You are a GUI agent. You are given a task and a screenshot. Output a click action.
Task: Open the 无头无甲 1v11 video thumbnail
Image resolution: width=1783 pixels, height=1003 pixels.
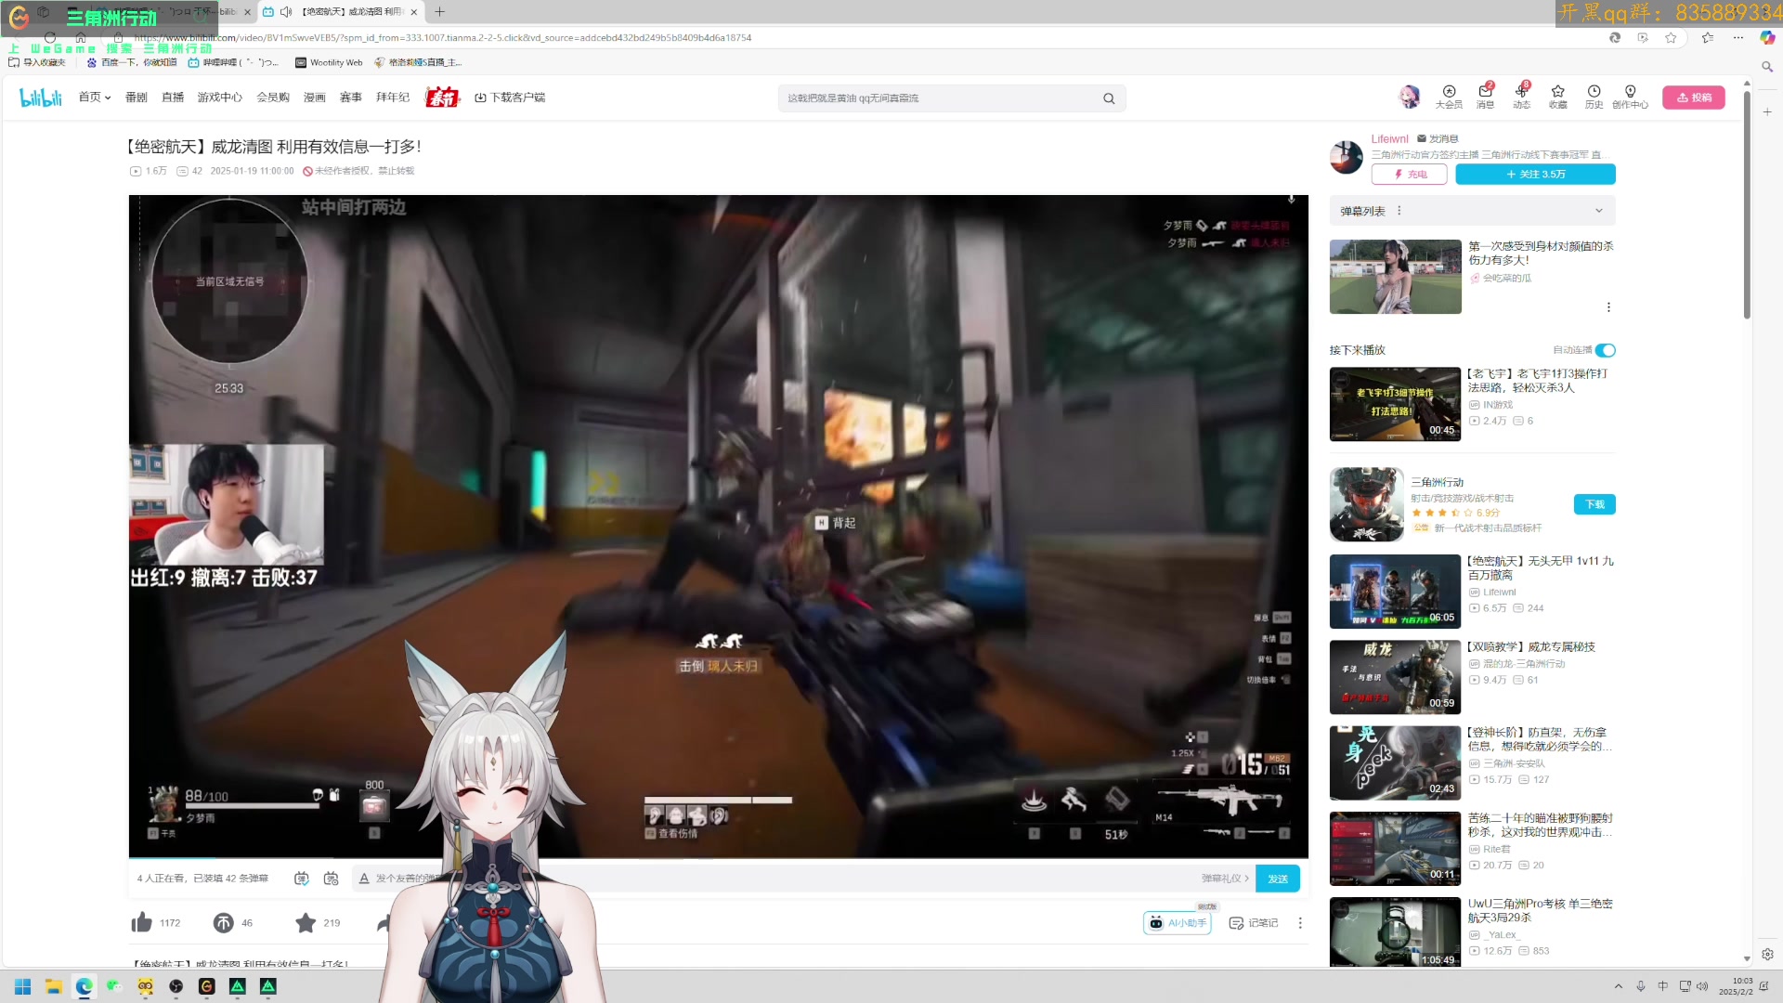(x=1395, y=592)
